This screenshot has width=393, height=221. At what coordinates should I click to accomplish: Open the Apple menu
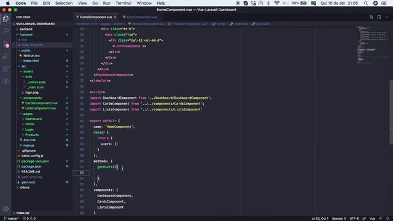tap(8, 3)
